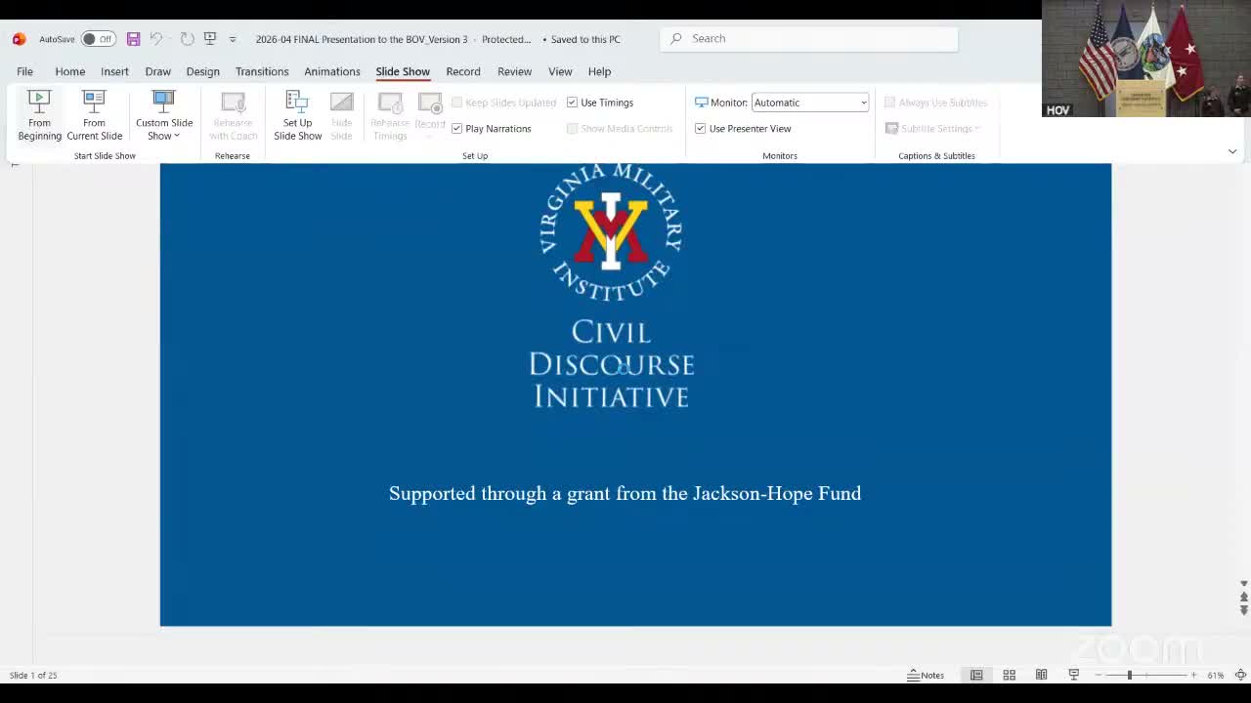Open Custom Slide Show menu
The height and width of the screenshot is (703, 1251).
[163, 115]
